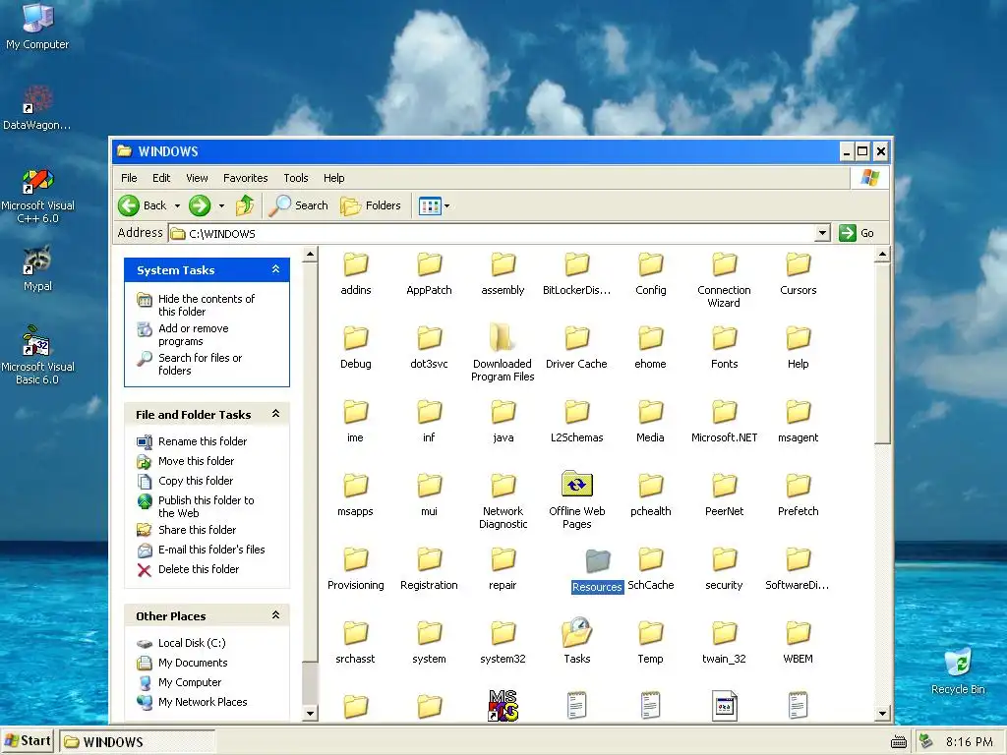Open the Favorites menu
The image size is (1007, 755).
245,178
